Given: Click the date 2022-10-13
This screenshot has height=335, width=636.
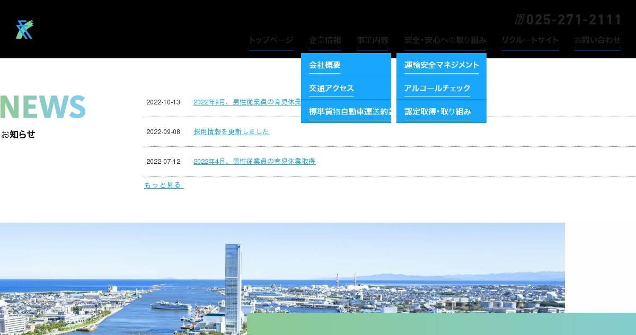Looking at the screenshot, I should click(x=163, y=102).
